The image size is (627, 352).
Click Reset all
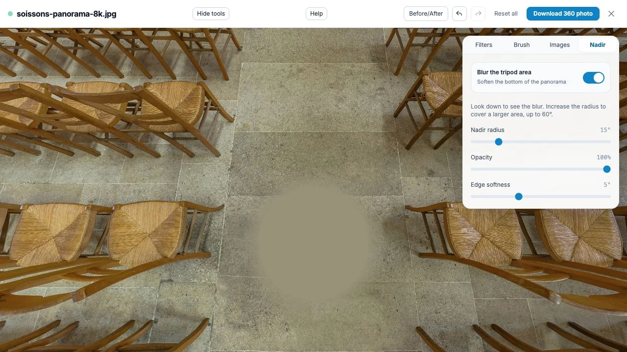[x=506, y=14]
